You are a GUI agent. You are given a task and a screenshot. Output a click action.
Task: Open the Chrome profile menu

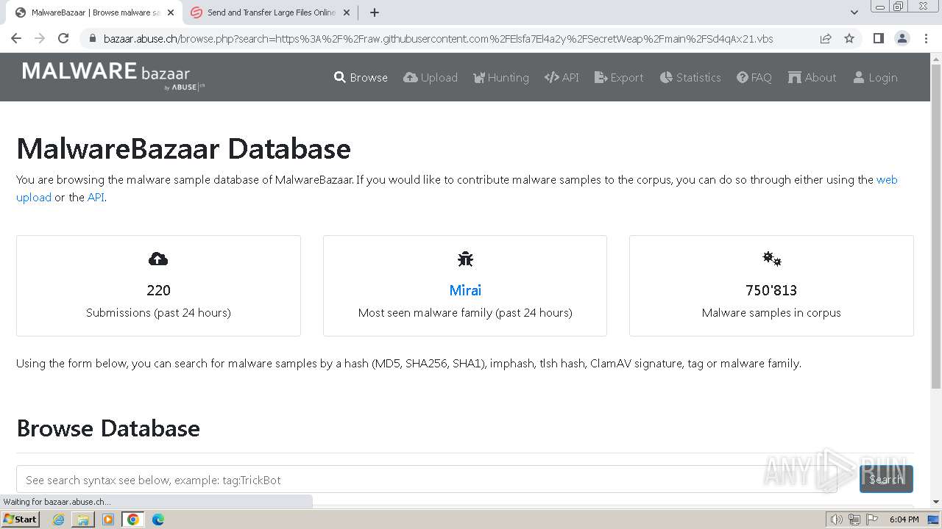click(902, 38)
